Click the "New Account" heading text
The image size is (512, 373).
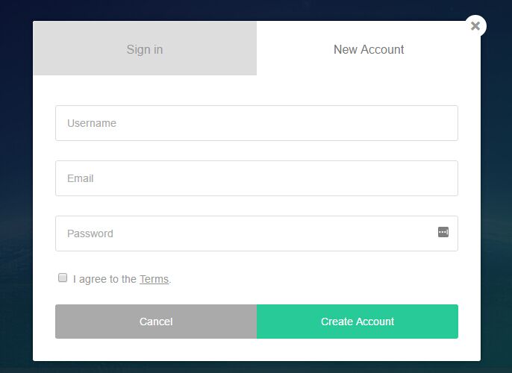pyautogui.click(x=369, y=49)
